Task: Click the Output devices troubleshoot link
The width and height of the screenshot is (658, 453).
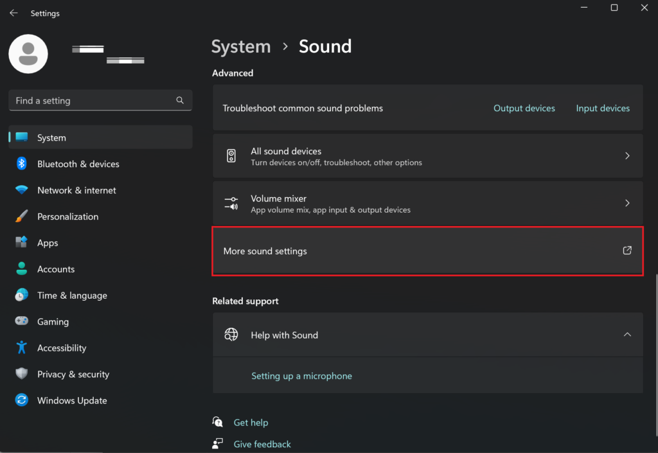Action: [524, 108]
